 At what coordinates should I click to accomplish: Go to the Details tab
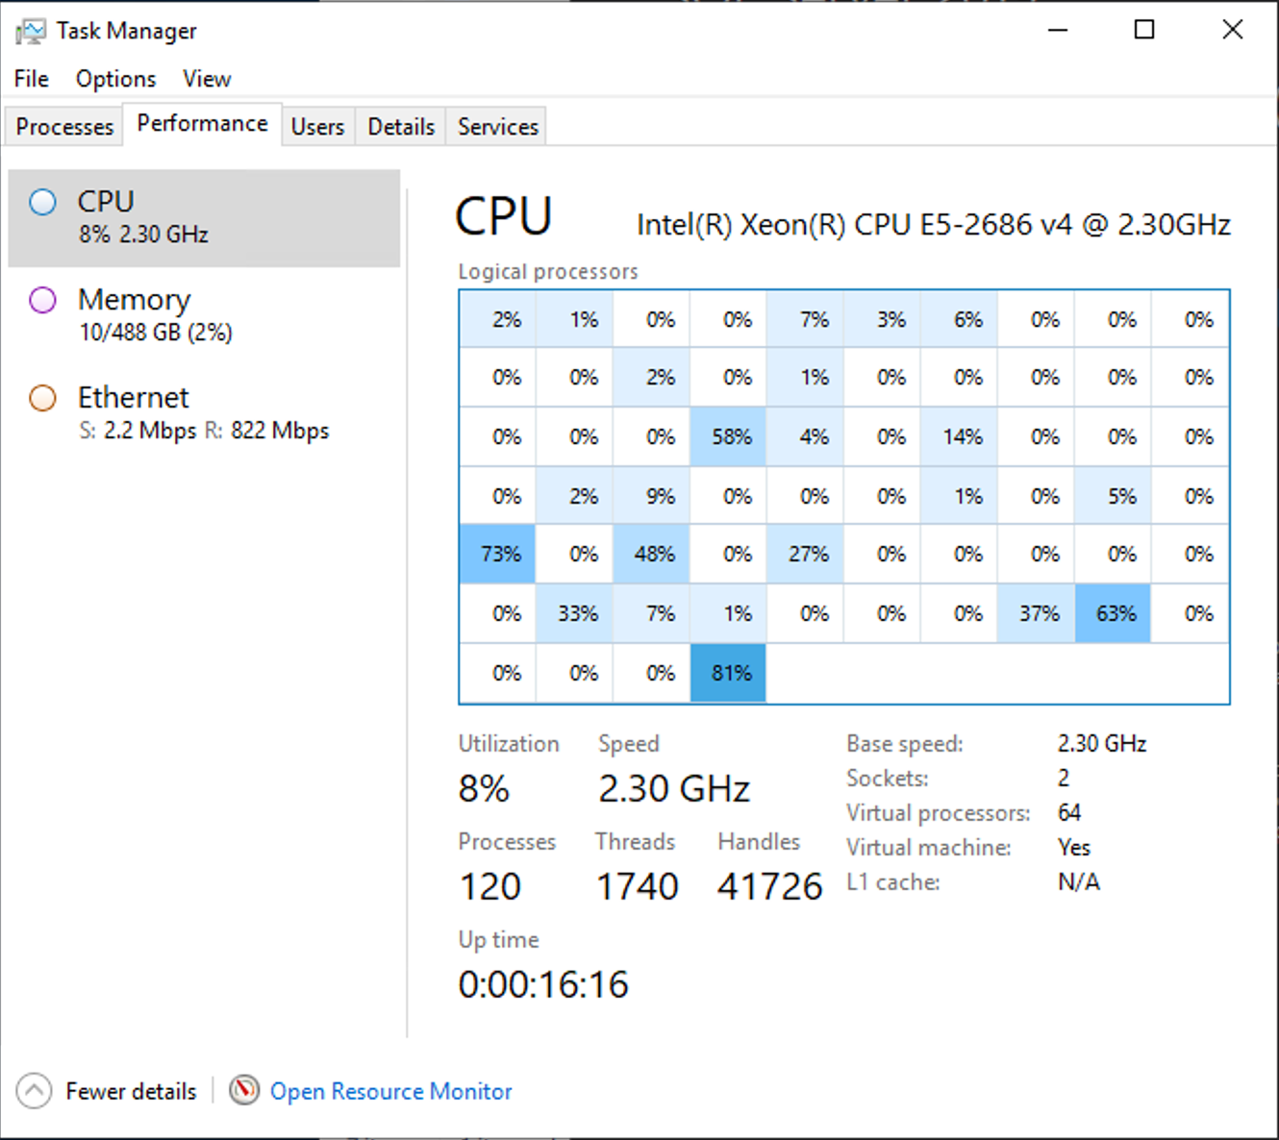(x=401, y=127)
